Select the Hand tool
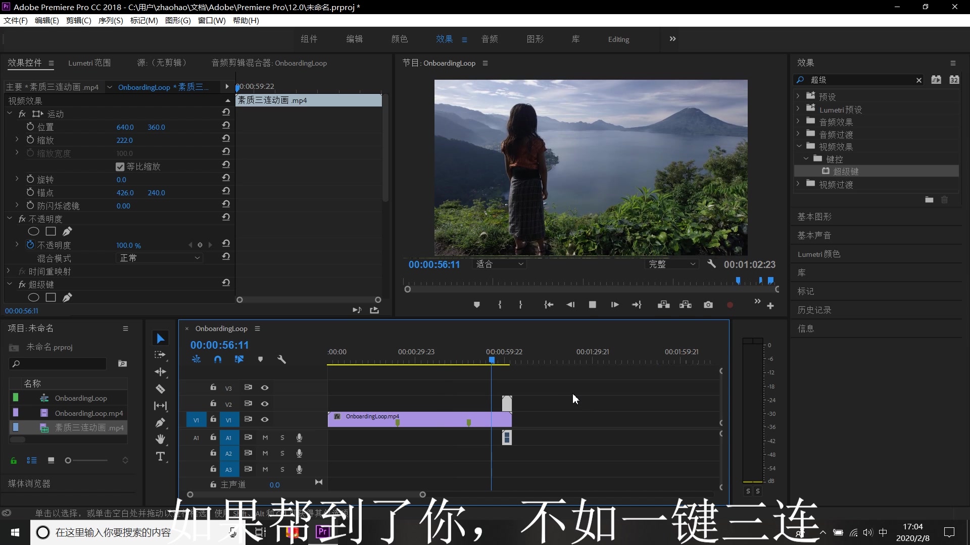Image resolution: width=970 pixels, height=545 pixels. (160, 440)
